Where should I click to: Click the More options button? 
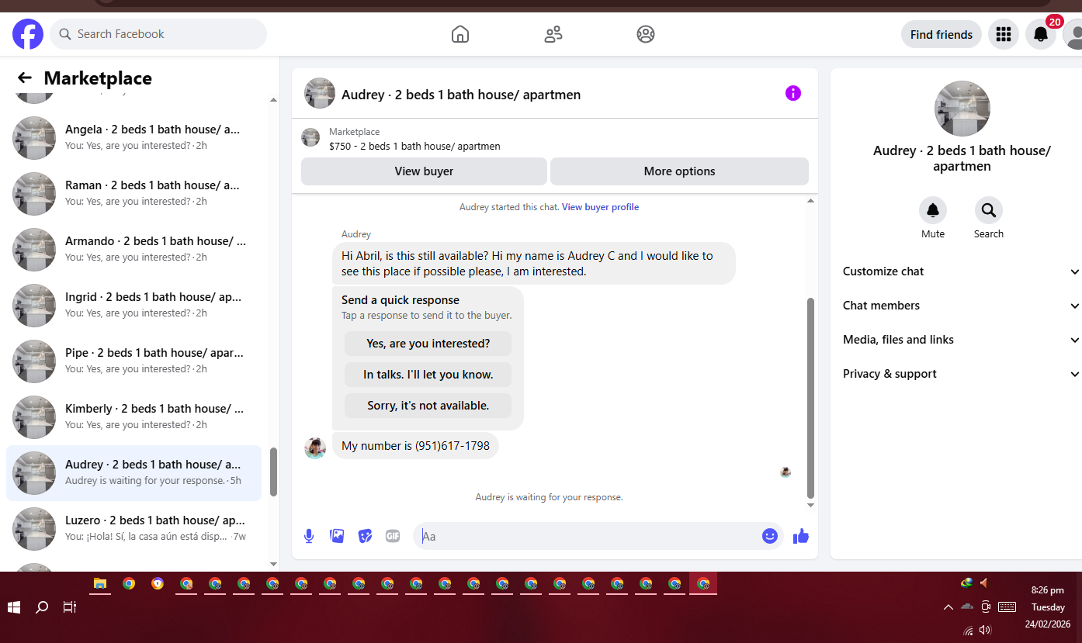pos(679,171)
